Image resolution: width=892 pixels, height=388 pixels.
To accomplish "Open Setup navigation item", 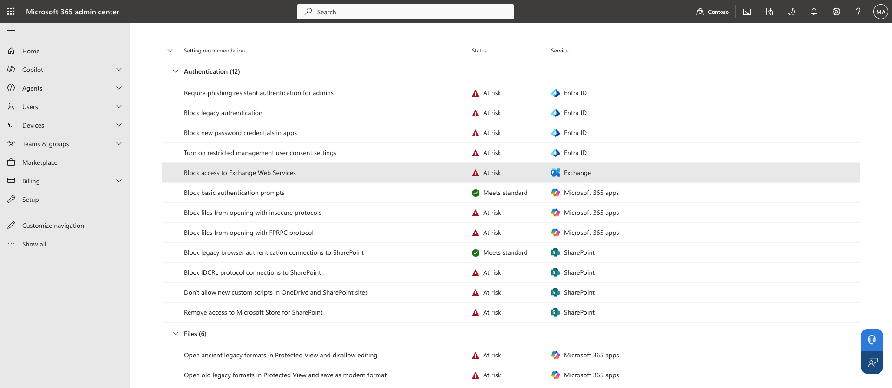I will pos(31,200).
